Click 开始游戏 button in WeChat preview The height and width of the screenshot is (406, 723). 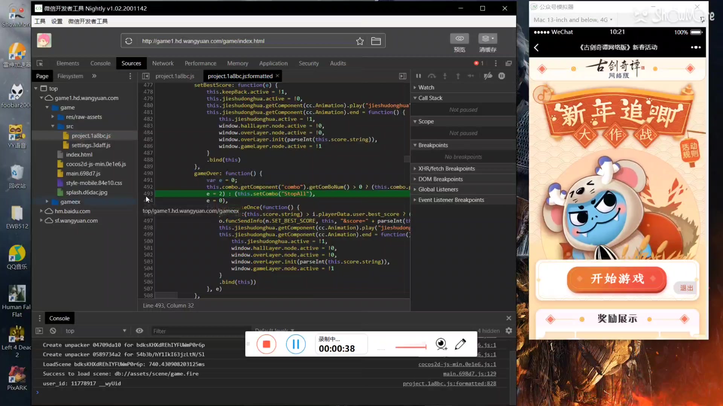[x=617, y=279]
